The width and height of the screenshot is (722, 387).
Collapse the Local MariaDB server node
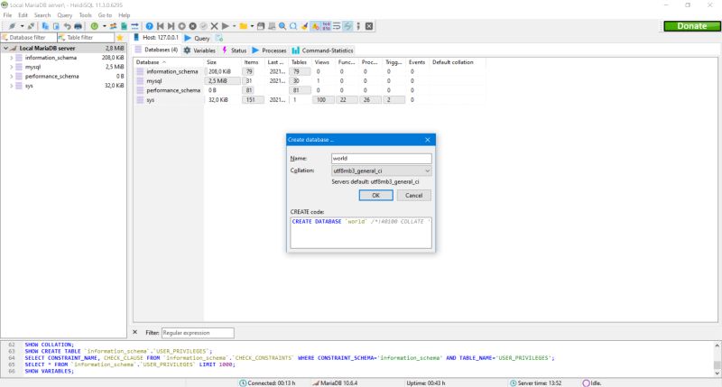pos(5,48)
